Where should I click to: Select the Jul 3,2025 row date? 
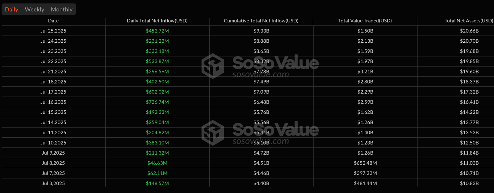tap(53, 183)
